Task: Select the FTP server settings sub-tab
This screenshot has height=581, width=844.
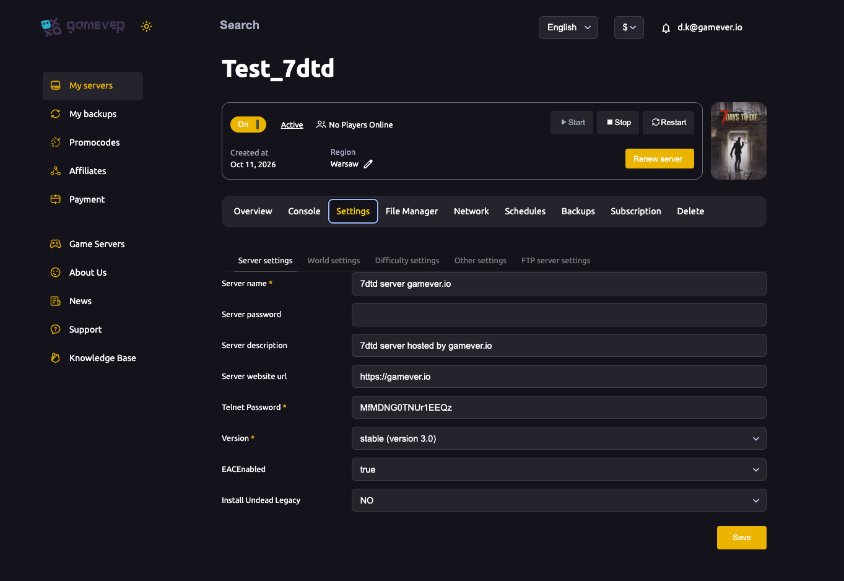Action: point(556,261)
